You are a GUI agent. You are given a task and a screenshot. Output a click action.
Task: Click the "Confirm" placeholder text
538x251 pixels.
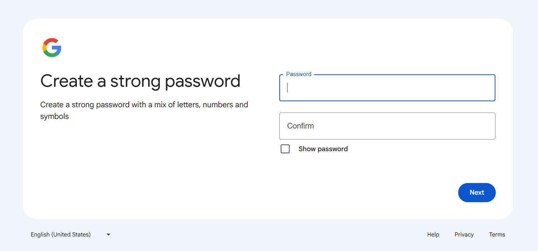click(300, 126)
